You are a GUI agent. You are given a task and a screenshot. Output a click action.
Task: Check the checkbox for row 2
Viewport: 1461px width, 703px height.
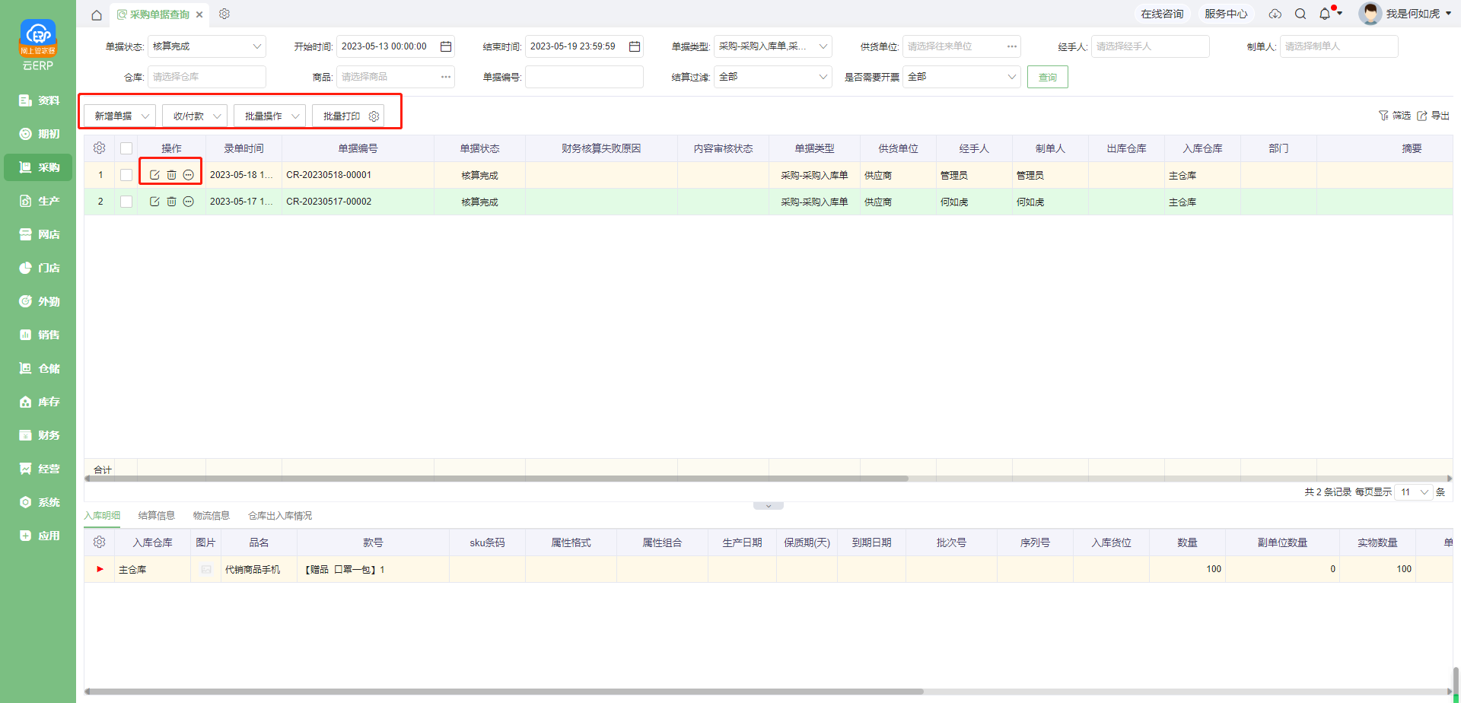point(126,202)
